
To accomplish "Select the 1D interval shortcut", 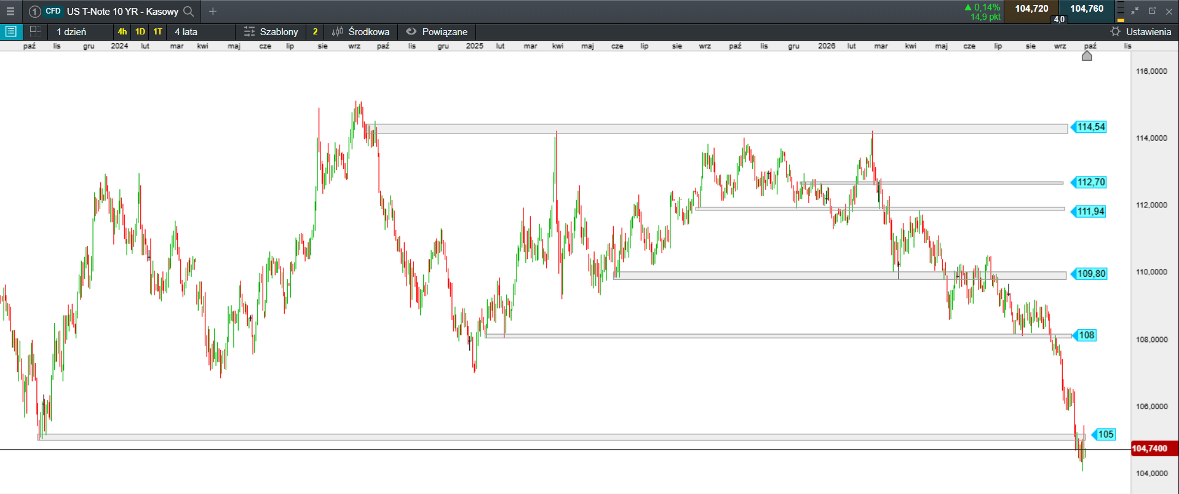I will click(140, 31).
